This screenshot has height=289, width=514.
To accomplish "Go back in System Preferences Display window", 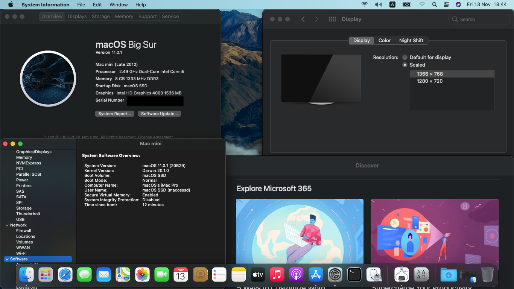I will 303,19.
